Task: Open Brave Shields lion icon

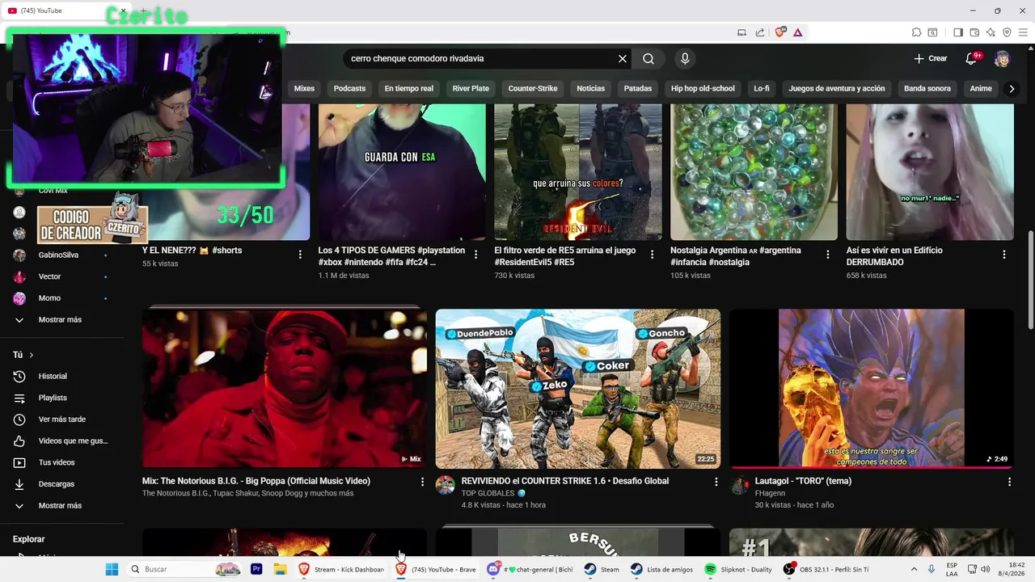Action: [779, 32]
